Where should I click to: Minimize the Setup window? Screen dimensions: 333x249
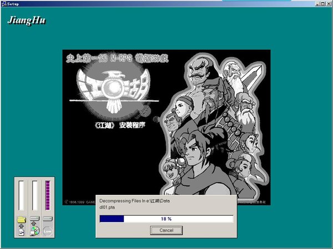317,4
